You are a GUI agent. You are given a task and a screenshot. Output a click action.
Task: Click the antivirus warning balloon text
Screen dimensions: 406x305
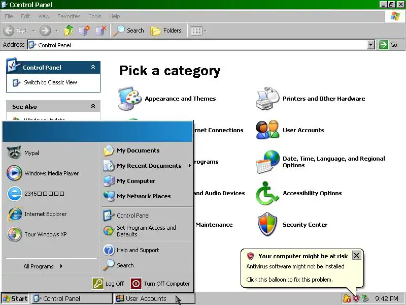pyautogui.click(x=295, y=266)
